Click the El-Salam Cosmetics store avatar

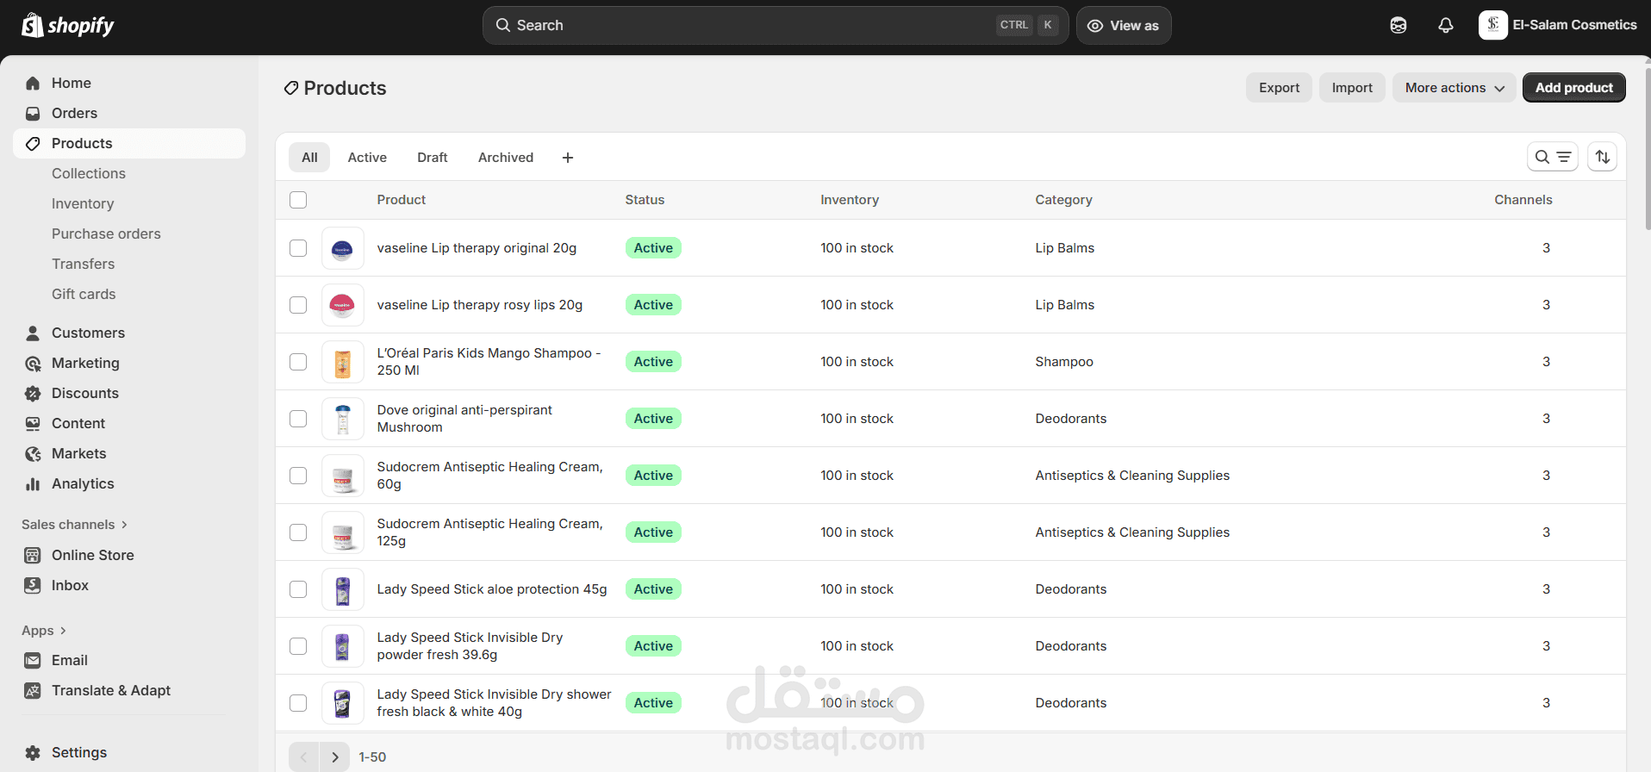(x=1493, y=25)
